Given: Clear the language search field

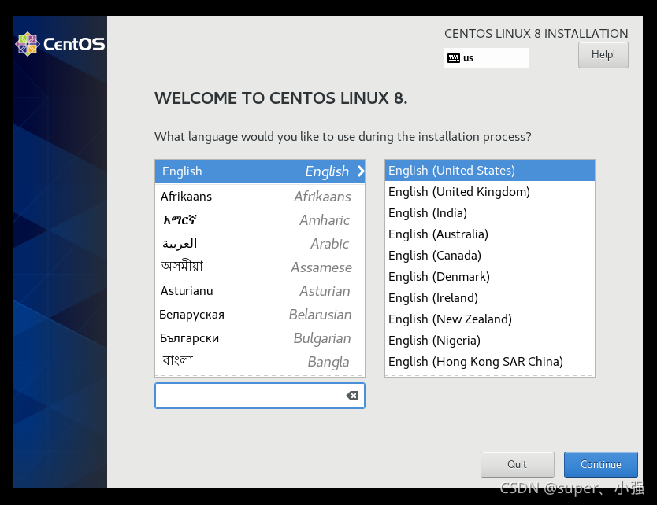Looking at the screenshot, I should [352, 396].
